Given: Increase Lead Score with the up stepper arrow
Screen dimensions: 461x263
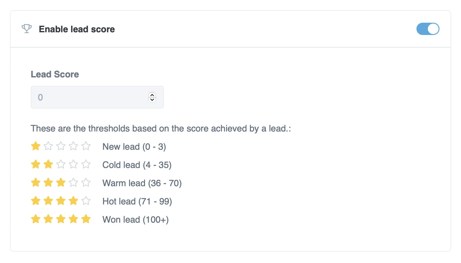Looking at the screenshot, I should pyautogui.click(x=152, y=95).
